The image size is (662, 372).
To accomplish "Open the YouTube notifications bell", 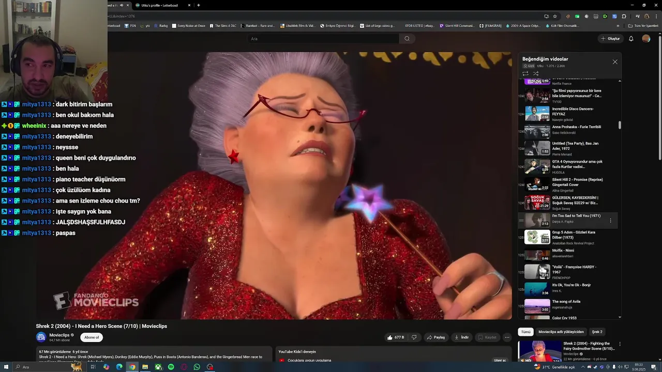I will coord(631,39).
